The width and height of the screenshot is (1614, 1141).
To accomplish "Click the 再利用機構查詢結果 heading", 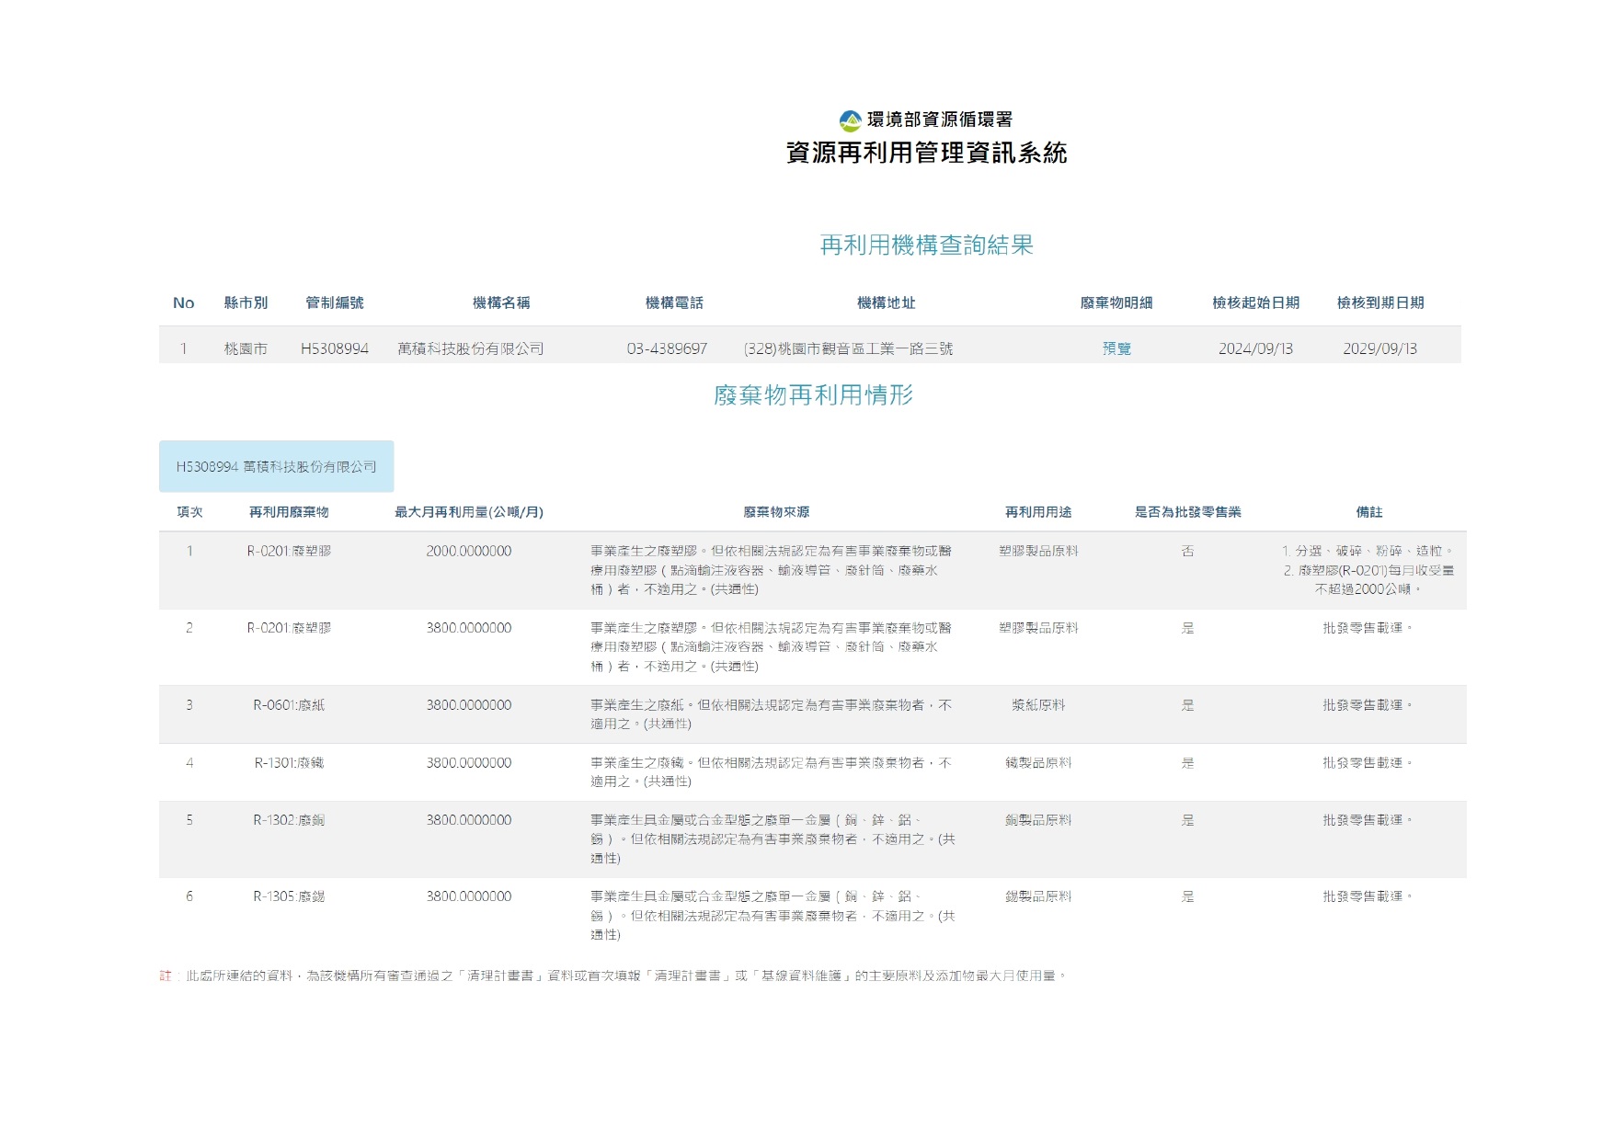I will click(x=927, y=245).
